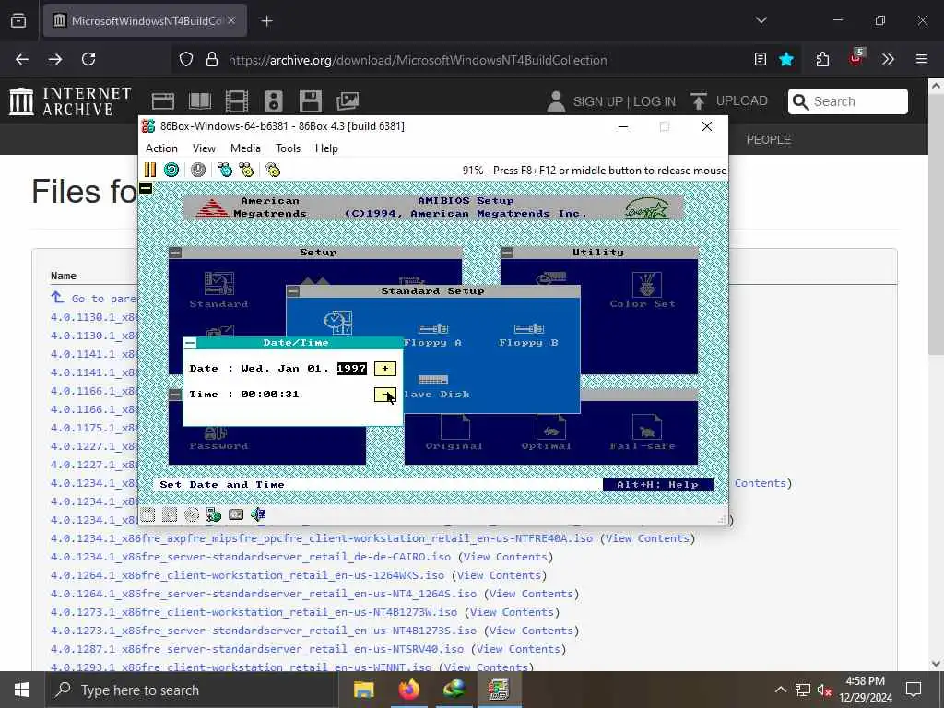944x708 pixels.
Task: Open a new Firefox tab
Action: click(x=266, y=21)
